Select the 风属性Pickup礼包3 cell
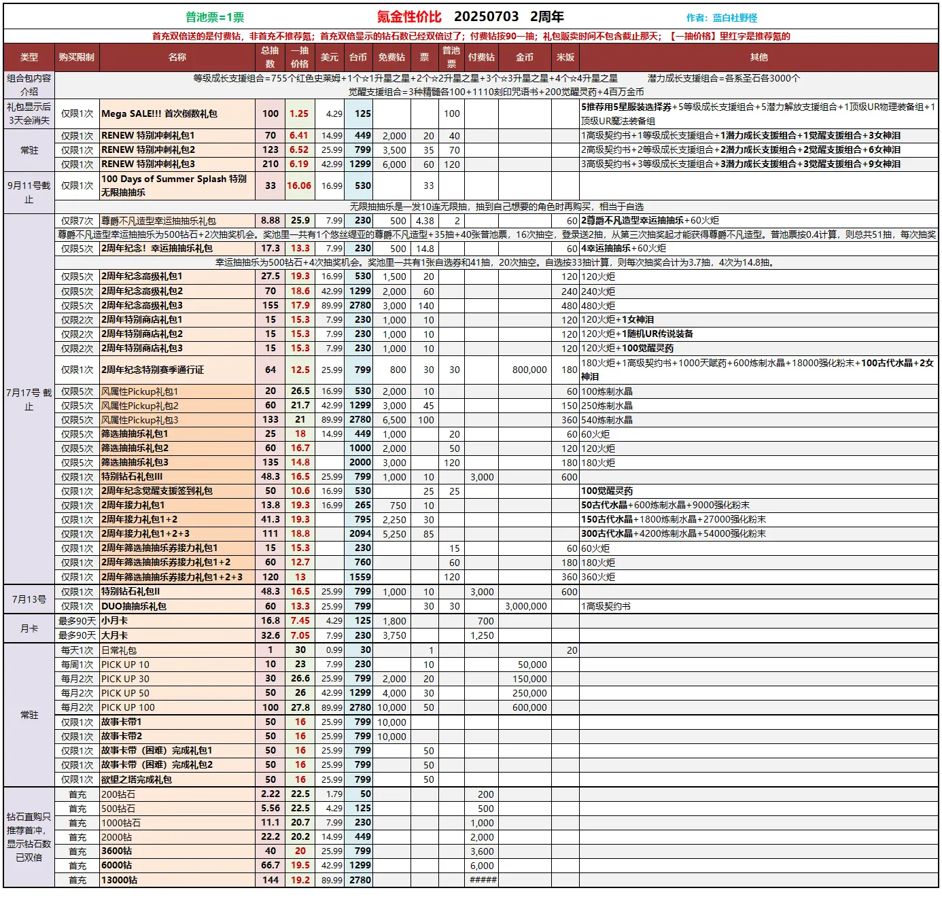This screenshot has width=942, height=901. [177, 421]
